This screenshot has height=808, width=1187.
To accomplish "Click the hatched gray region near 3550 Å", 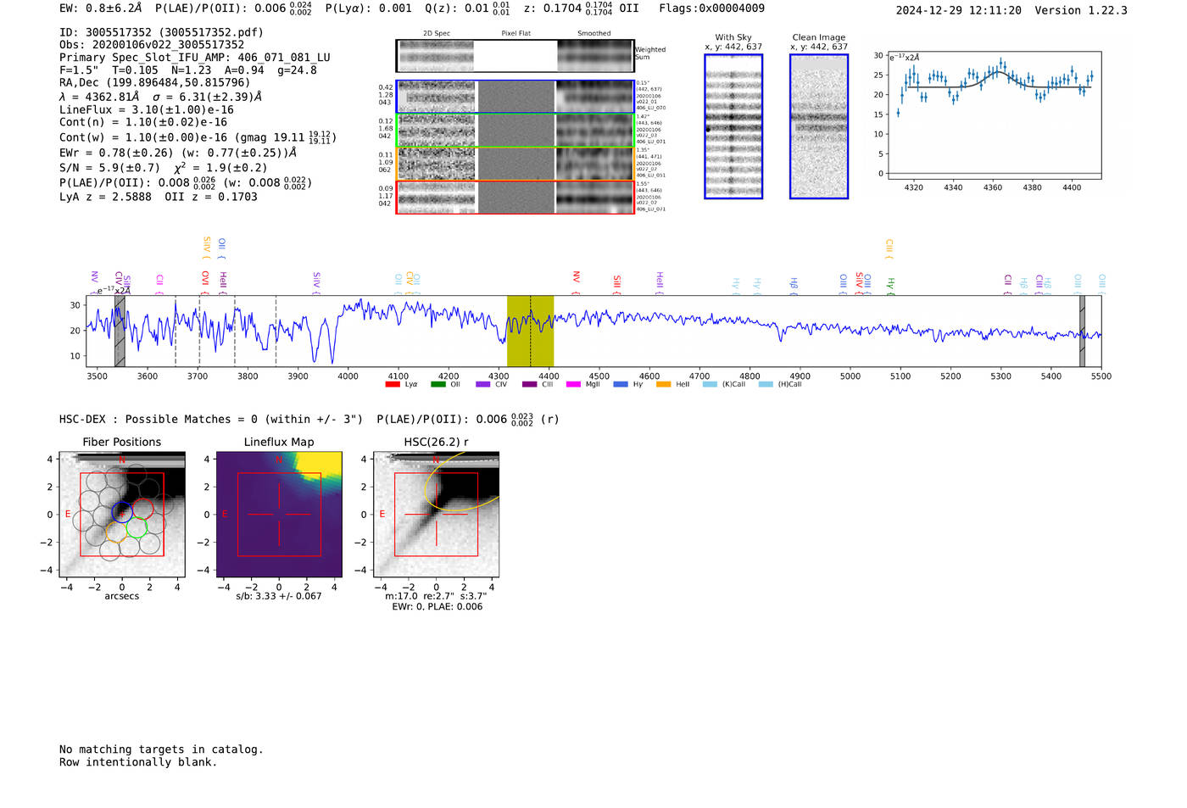I will pos(120,331).
